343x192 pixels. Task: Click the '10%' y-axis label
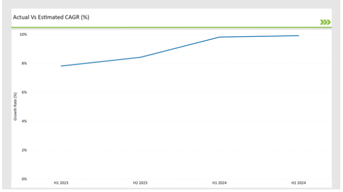(x=23, y=35)
